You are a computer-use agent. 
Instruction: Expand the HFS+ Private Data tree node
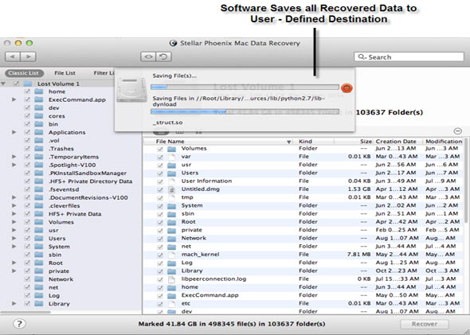click(x=14, y=214)
